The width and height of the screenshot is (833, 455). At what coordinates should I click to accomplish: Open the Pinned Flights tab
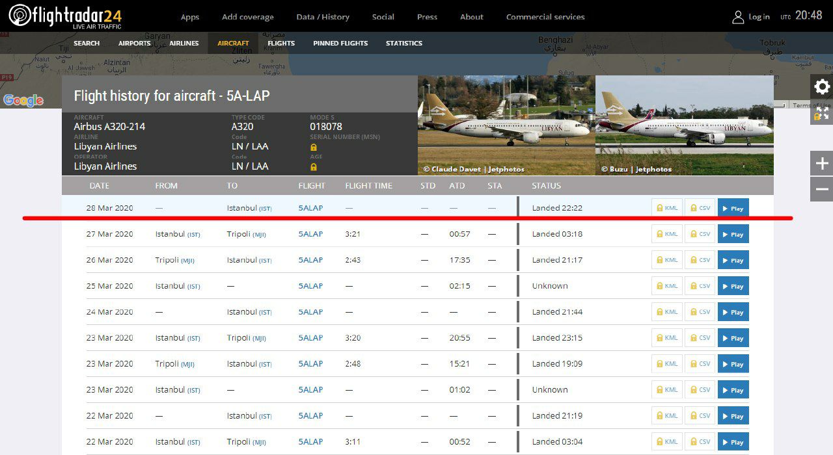(x=340, y=43)
